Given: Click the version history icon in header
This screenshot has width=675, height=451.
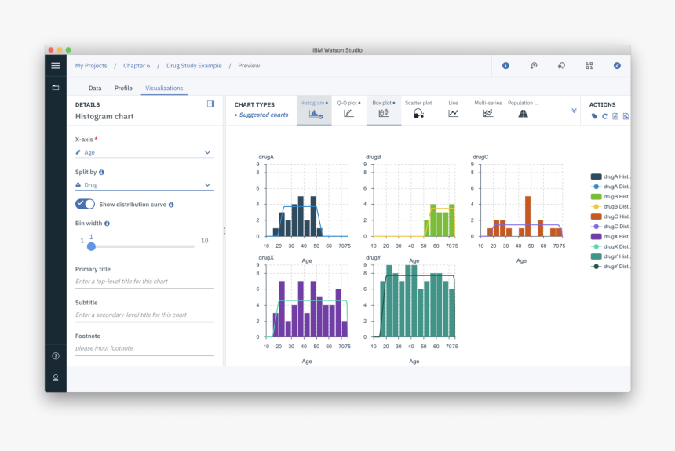Looking at the screenshot, I should (x=534, y=65).
